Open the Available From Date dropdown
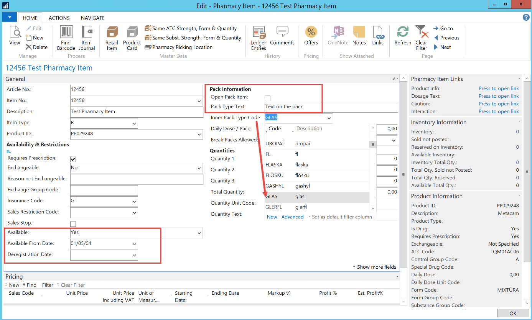532x320 pixels. pyautogui.click(x=134, y=244)
